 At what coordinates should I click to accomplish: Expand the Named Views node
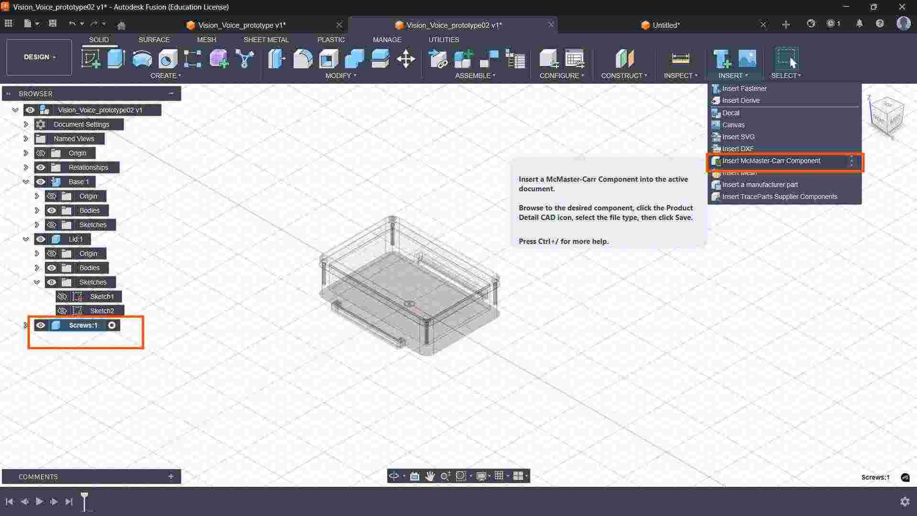click(x=26, y=139)
